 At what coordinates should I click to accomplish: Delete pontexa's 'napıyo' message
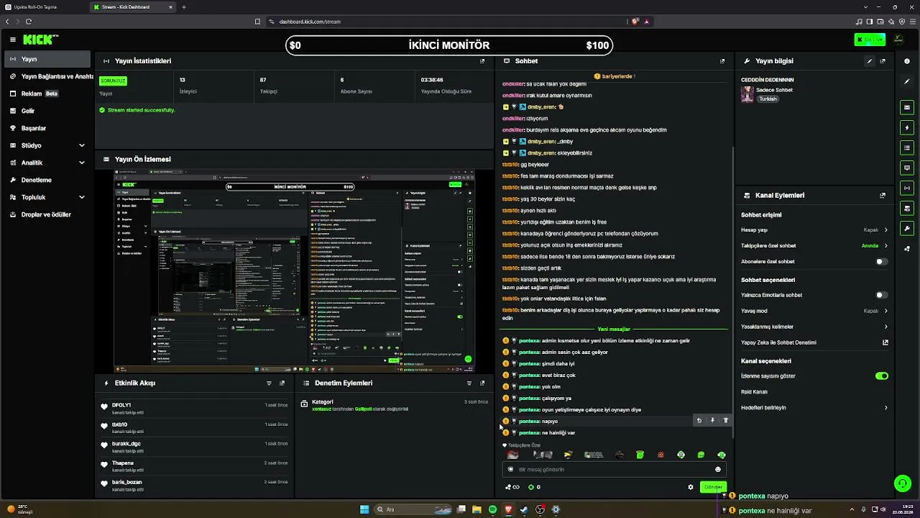click(x=725, y=420)
